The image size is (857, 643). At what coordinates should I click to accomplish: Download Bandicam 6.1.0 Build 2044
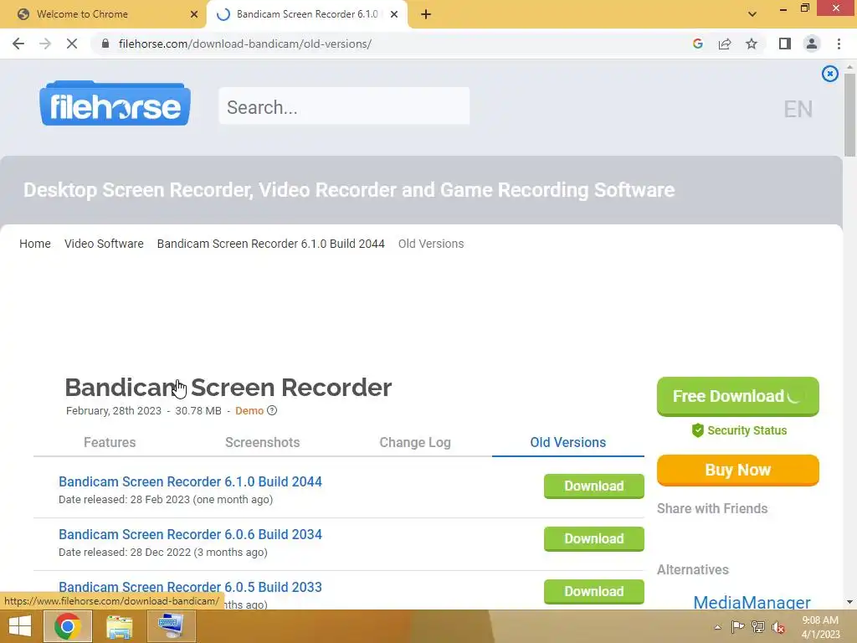[594, 486]
